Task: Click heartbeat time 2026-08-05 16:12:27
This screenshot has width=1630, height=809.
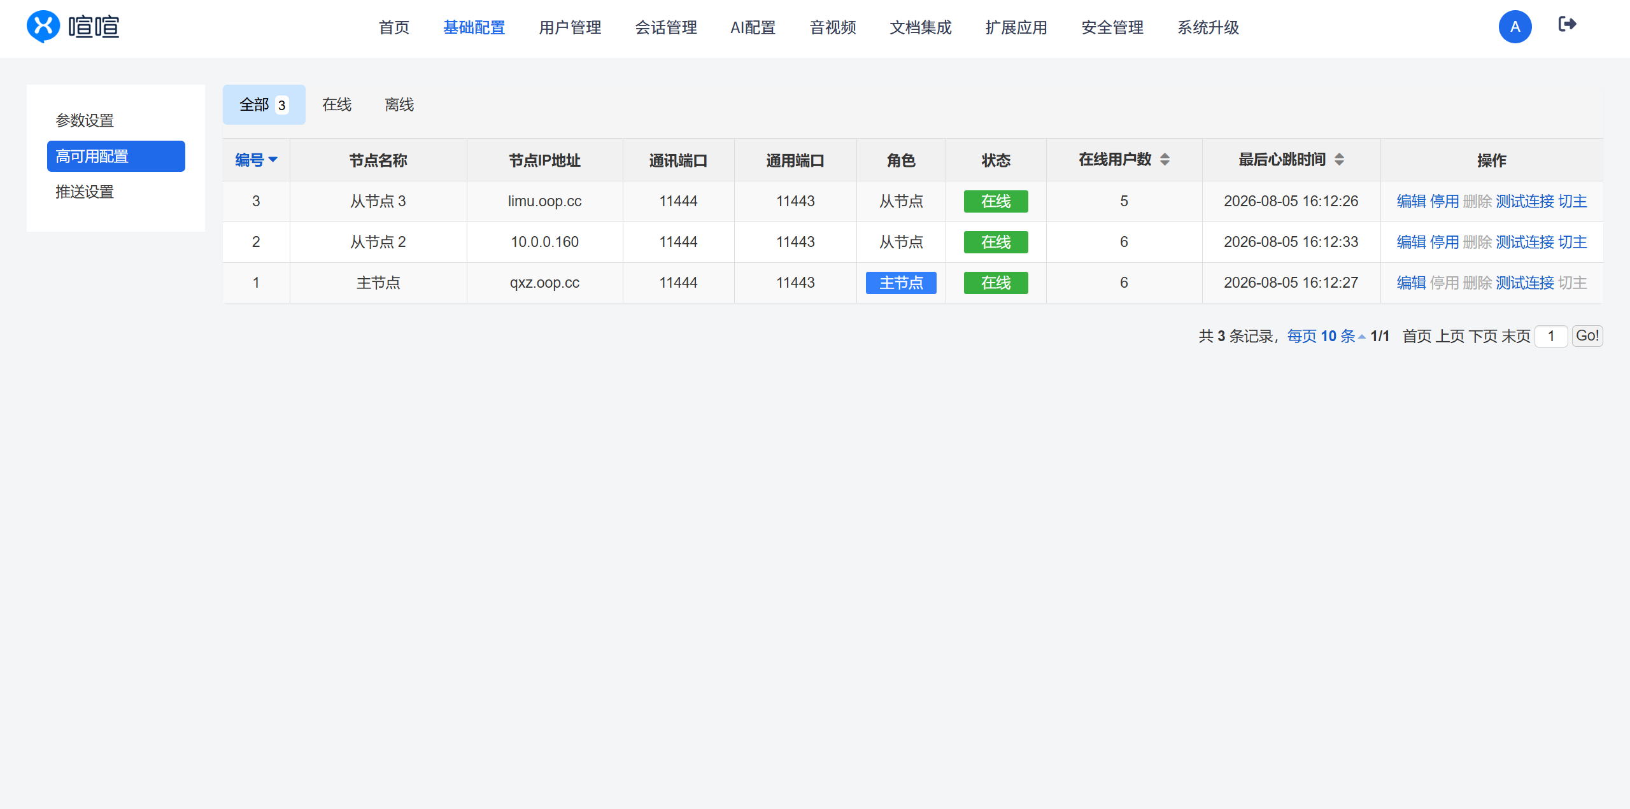Action: coord(1291,283)
